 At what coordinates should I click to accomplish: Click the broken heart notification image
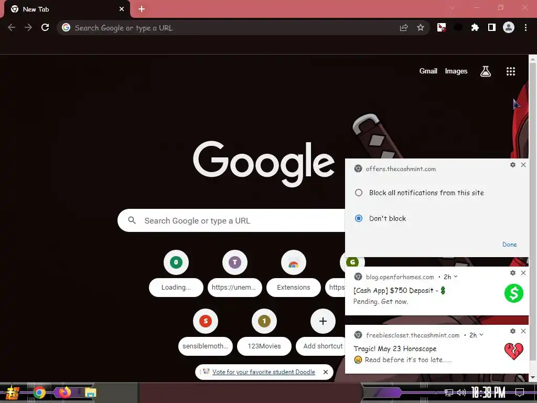514,351
